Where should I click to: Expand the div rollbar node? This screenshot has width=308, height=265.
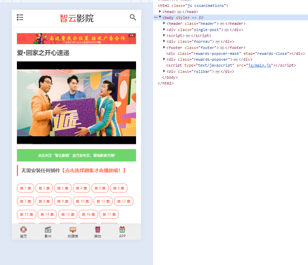[164, 71]
